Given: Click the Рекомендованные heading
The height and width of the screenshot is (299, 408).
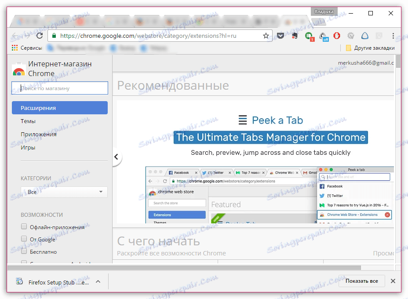Looking at the screenshot, I should point(173,85).
